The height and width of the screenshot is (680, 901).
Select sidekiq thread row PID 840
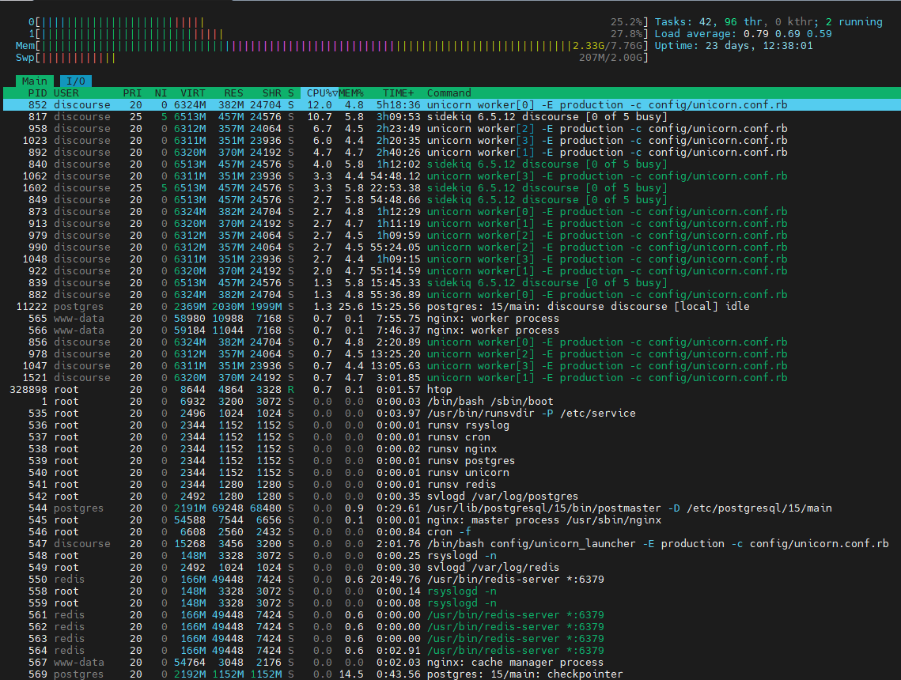coord(451,164)
